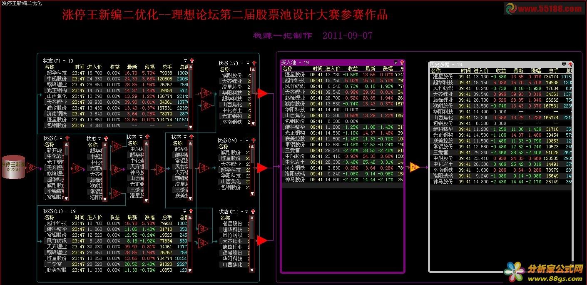This screenshot has width=587, height=285.
Task: Select 包钢股份 row in 状态(19) list
Action: [234, 187]
